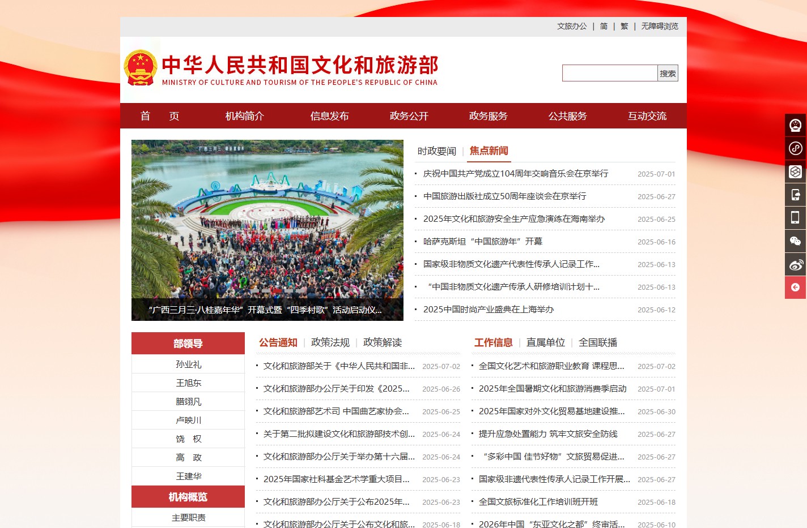Open notice 2025年国家社科基金艺术学重大项目
Viewport: 807px width, 528px height.
tap(337, 479)
